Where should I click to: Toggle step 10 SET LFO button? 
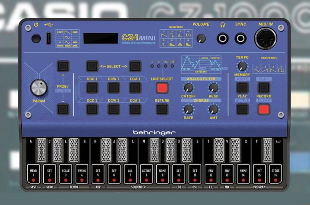179,174
